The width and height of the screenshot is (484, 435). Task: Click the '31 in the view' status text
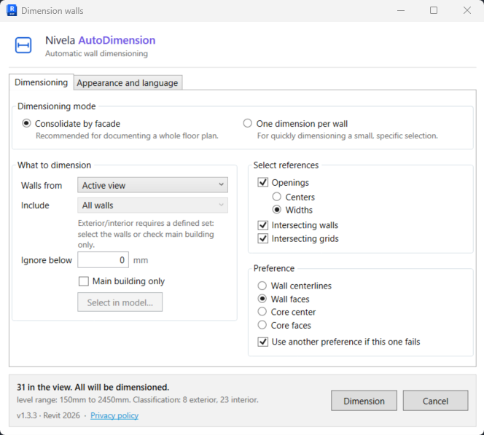[93, 387]
